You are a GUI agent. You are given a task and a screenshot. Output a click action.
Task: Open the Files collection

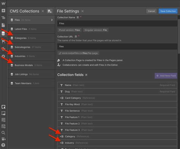tap(31, 20)
